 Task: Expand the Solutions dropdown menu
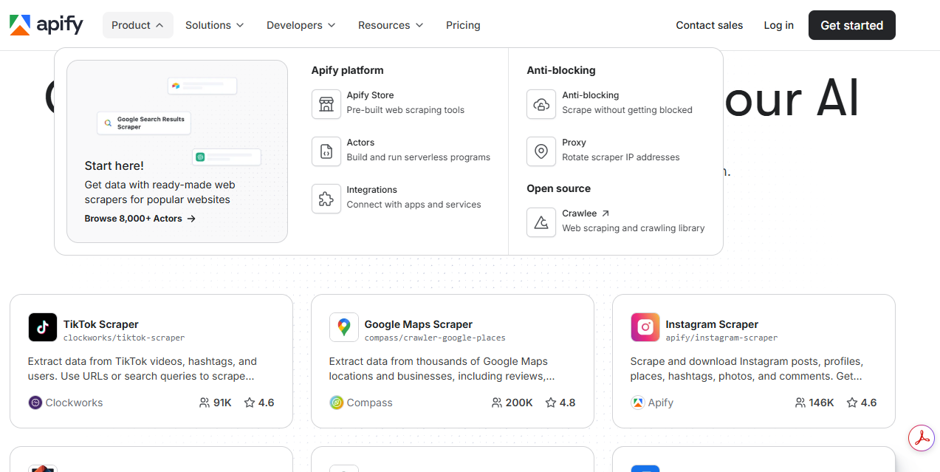(x=214, y=25)
